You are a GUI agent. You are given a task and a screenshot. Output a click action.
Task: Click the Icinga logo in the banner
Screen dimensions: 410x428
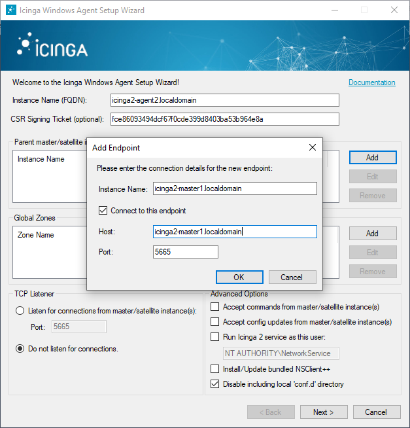(x=52, y=45)
